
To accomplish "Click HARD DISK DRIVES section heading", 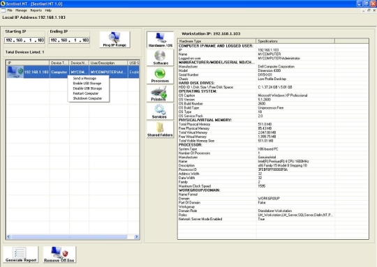I will click(x=196, y=83).
